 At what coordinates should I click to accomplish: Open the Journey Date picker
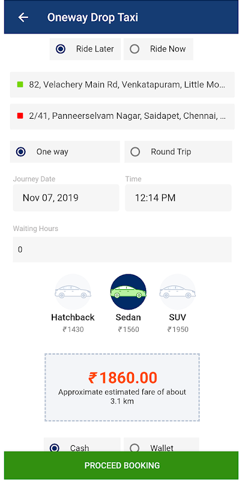click(x=66, y=198)
